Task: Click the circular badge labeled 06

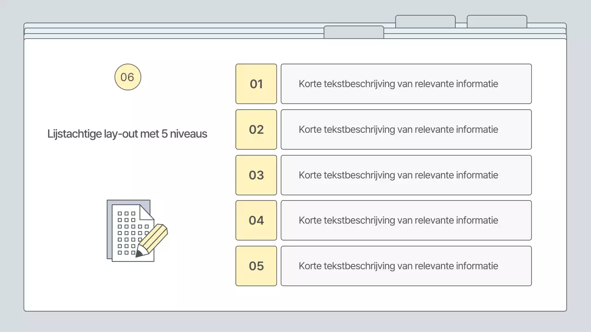Action: click(127, 77)
